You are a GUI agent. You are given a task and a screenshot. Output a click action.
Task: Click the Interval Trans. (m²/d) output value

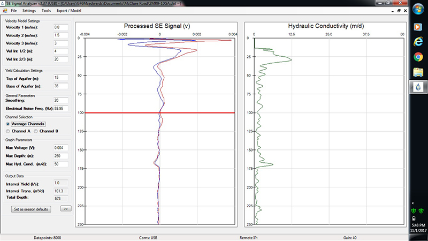click(60, 191)
